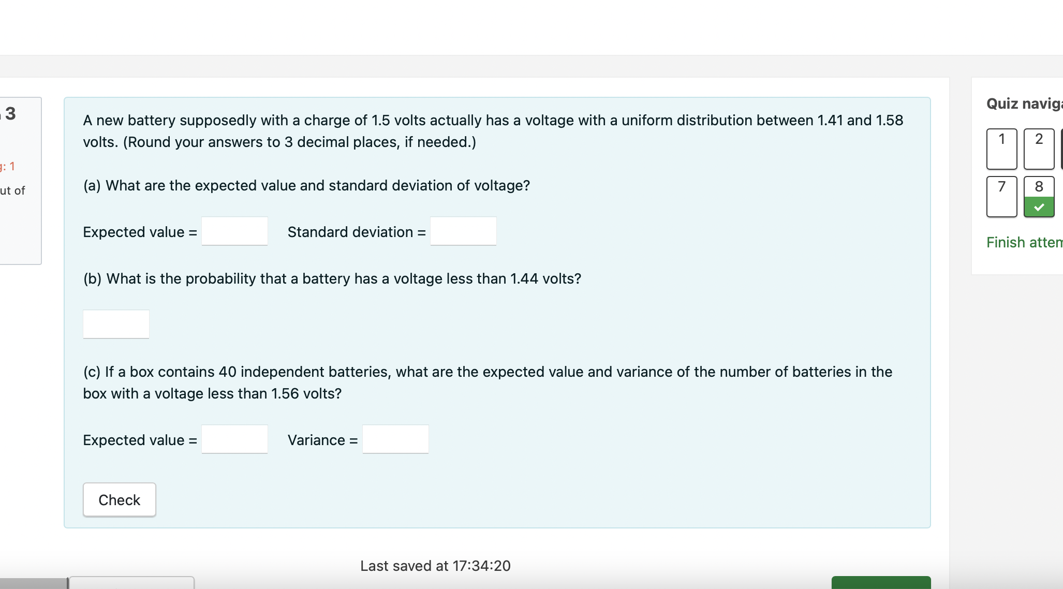Select the probability answer box for part (b)
The height and width of the screenshot is (589, 1063).
[x=116, y=323]
